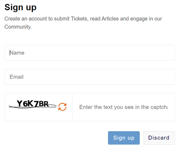The image size is (178, 148).
Task: Click the Name placeholder text
Action: coord(17,53)
